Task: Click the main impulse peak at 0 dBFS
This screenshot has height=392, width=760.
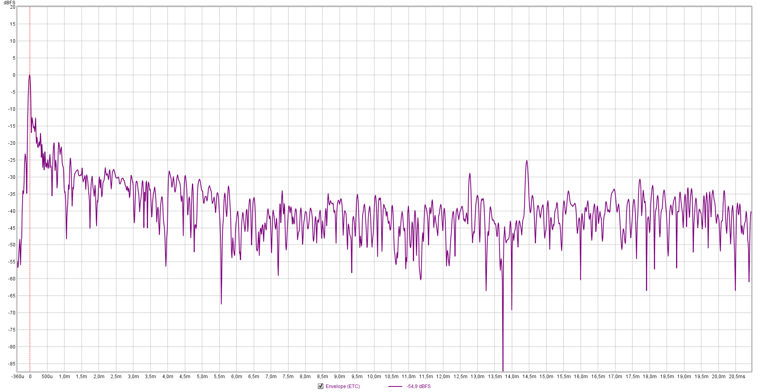Action: click(x=30, y=75)
